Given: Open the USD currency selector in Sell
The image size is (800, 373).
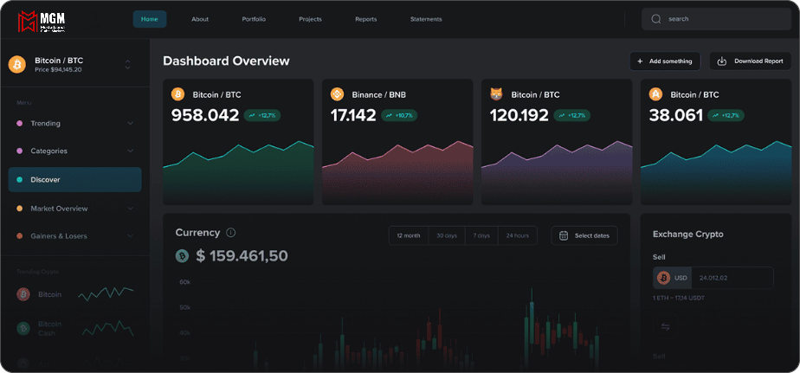Looking at the screenshot, I should point(673,278).
